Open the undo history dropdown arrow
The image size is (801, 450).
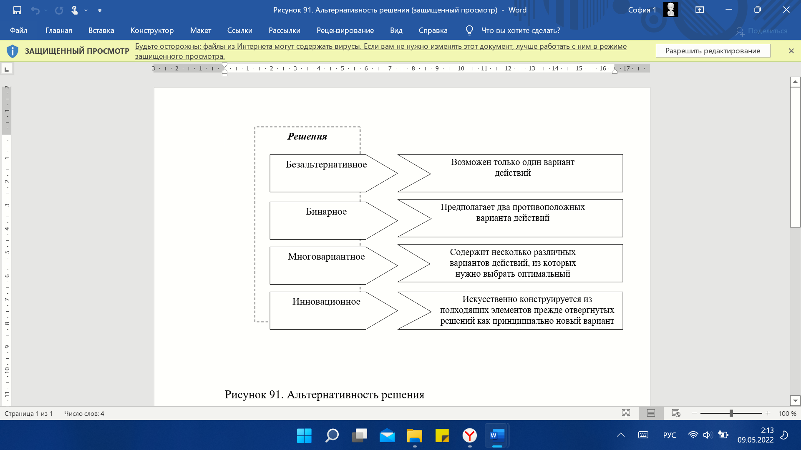coord(46,10)
